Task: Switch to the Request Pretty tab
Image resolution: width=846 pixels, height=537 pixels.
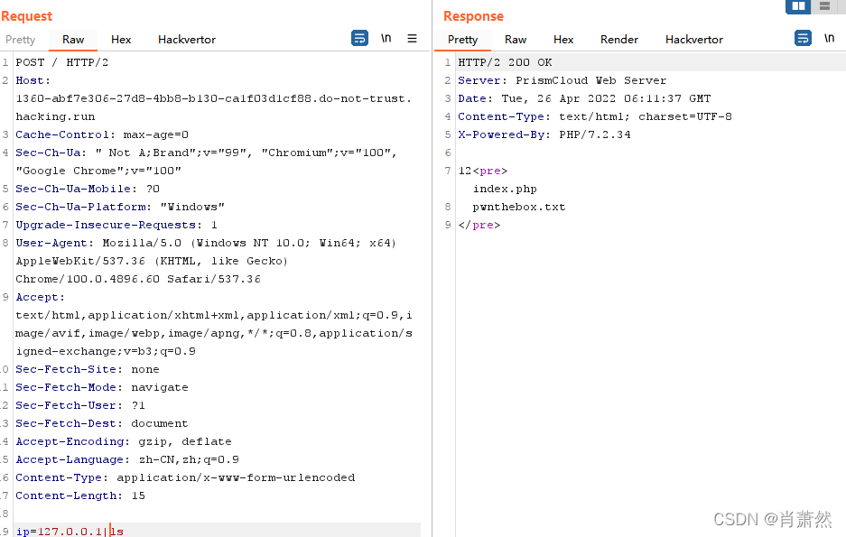Action: 21,40
